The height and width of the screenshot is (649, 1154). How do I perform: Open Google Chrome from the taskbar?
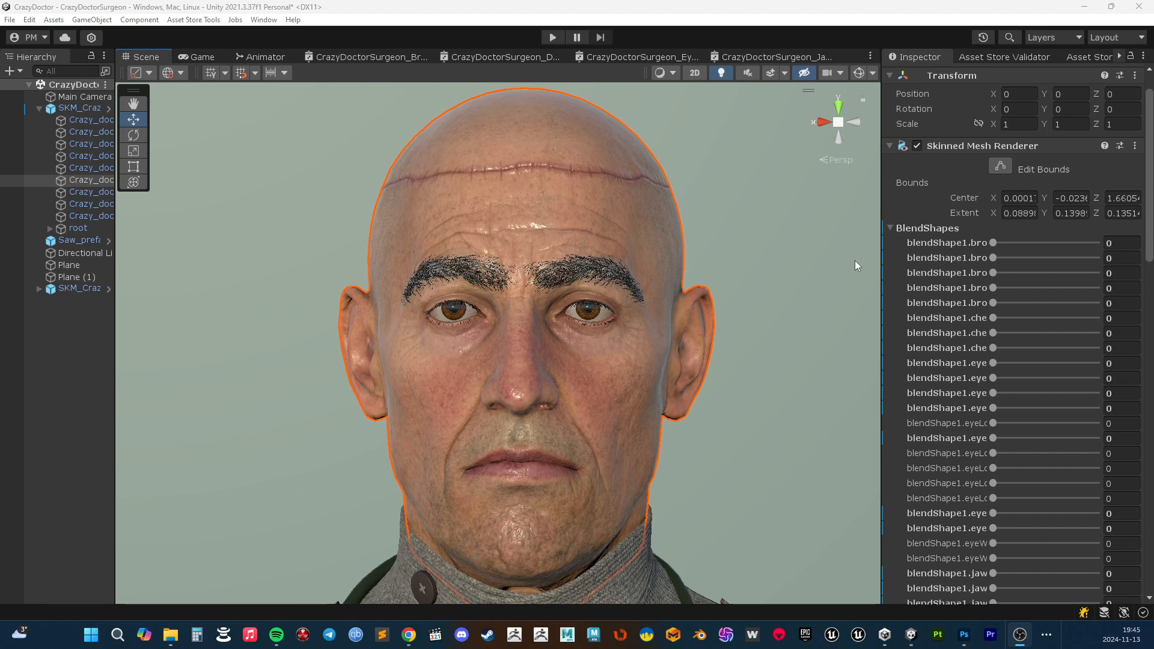(x=409, y=635)
